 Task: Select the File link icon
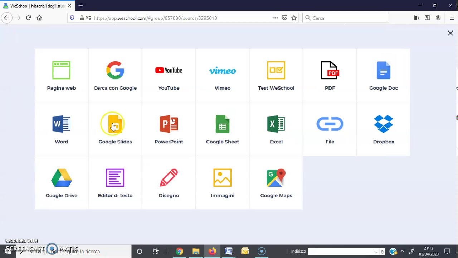click(x=330, y=124)
